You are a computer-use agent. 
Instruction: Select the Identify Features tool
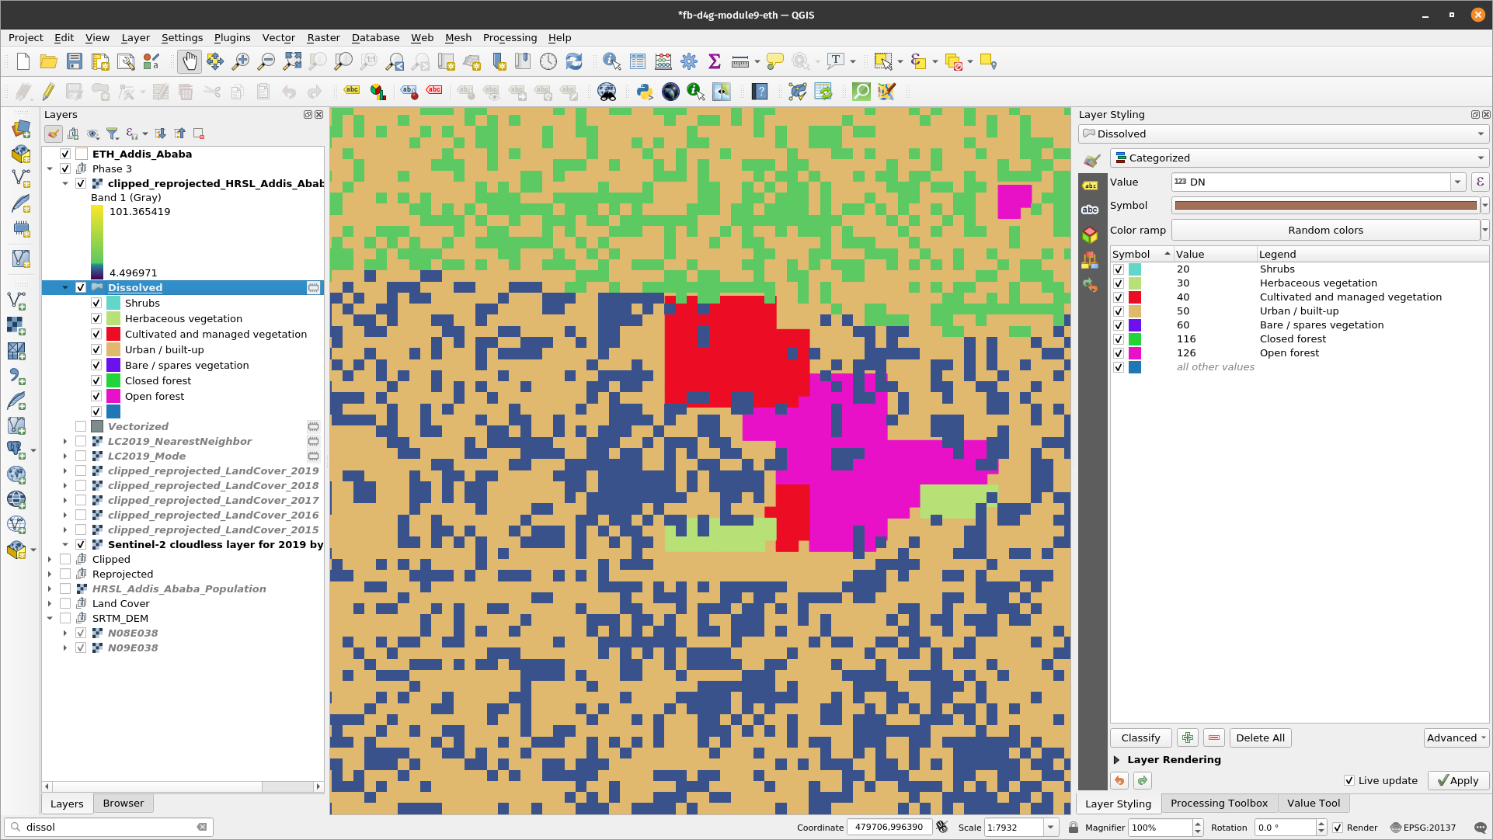coord(611,61)
